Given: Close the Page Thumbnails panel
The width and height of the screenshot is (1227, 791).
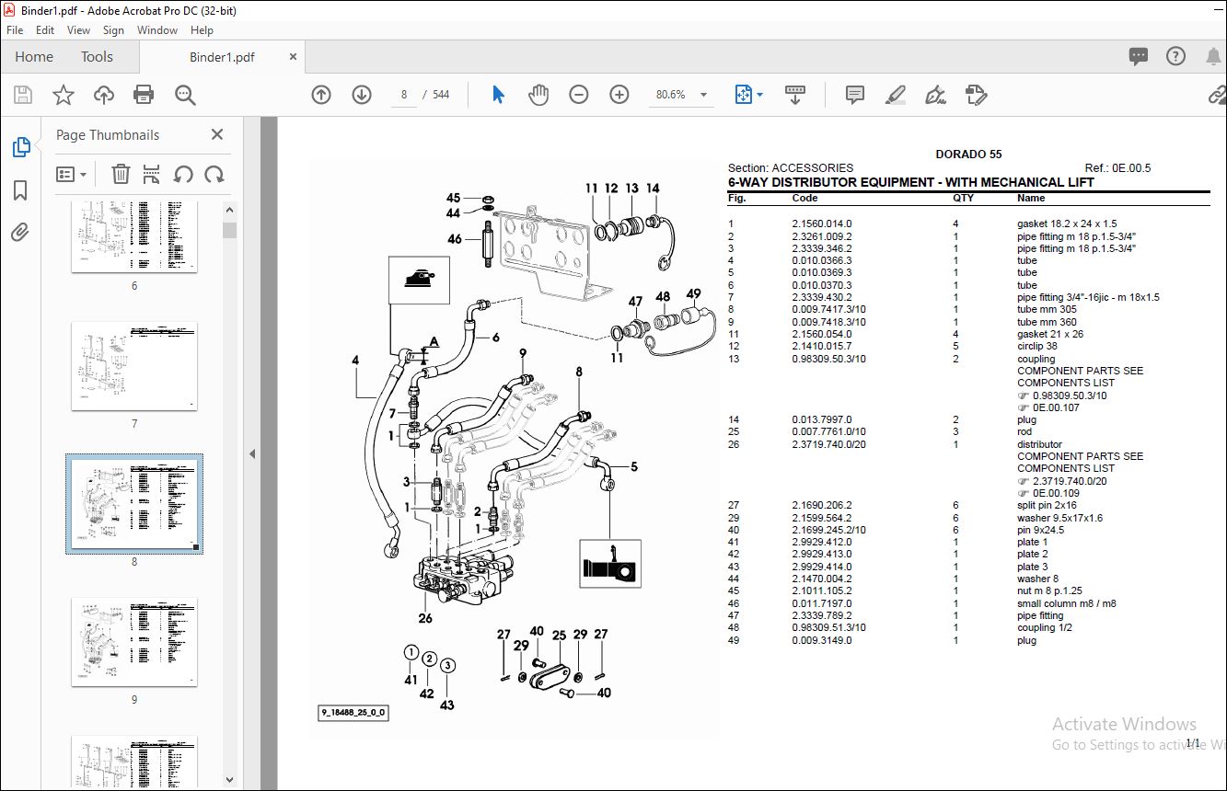Looking at the screenshot, I should tap(217, 134).
